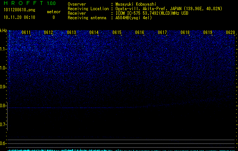Screen dimensions: 238x151
Task: Click the Receiving Location label
Action: pyautogui.click(x=88, y=9)
